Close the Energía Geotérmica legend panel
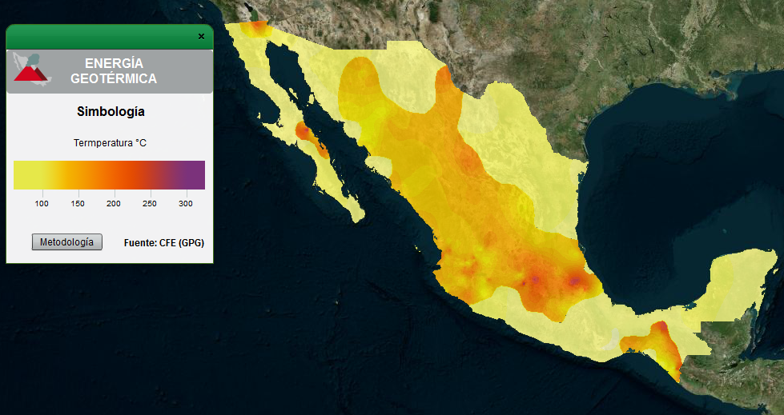 point(201,37)
